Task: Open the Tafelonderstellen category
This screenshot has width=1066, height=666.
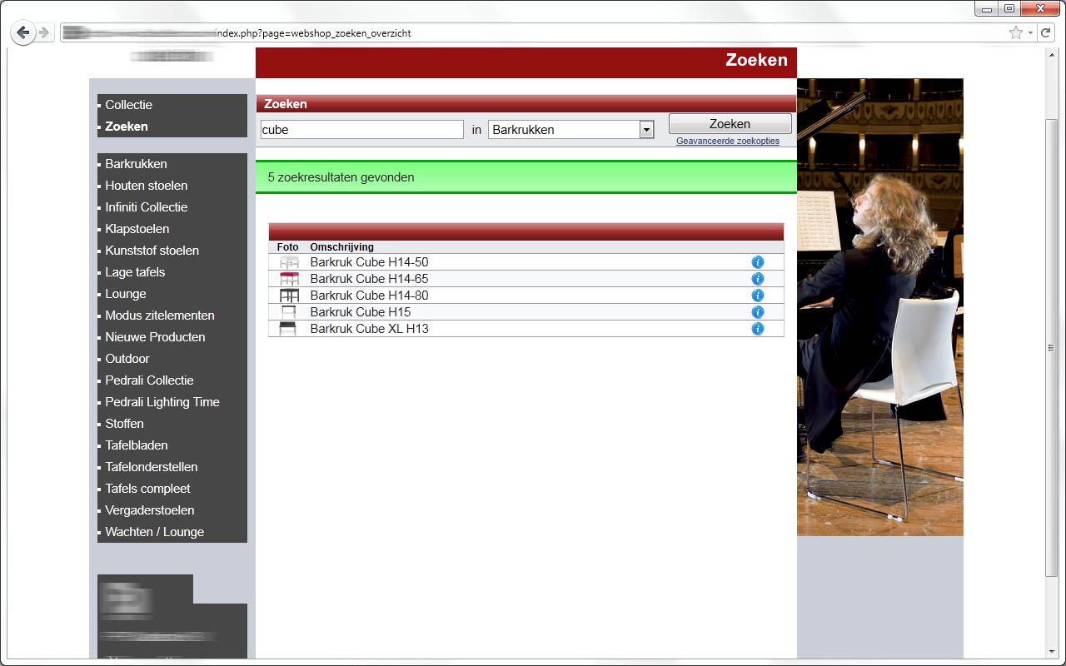Action: point(152,467)
